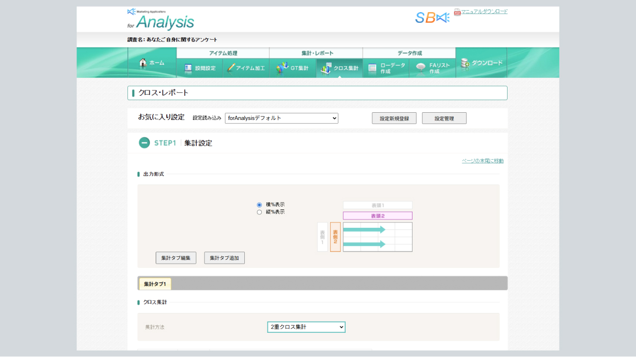636x357 pixels.
Task: Select the 横%表示 radio button
Action: coord(259,205)
